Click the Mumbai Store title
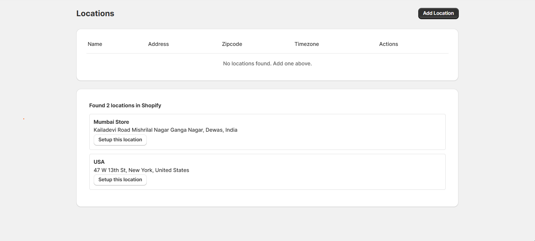The image size is (535, 241). point(111,122)
